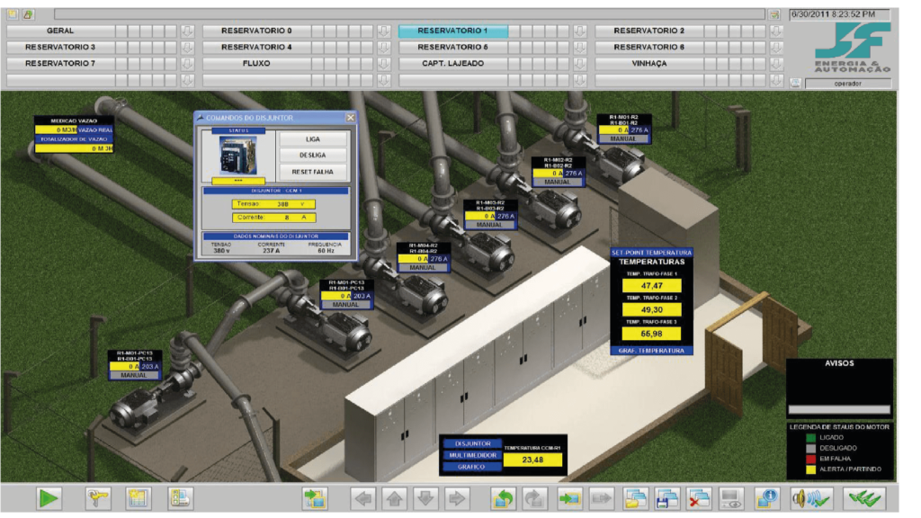Viewport: 921px width, 518px height.
Task: Click the speaker alarm acknowledge icon
Action: click(x=811, y=499)
